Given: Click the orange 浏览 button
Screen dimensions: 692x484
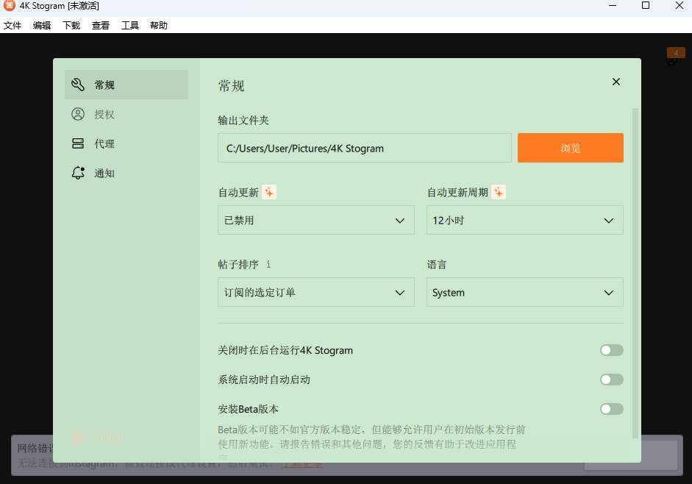Looking at the screenshot, I should click(570, 148).
